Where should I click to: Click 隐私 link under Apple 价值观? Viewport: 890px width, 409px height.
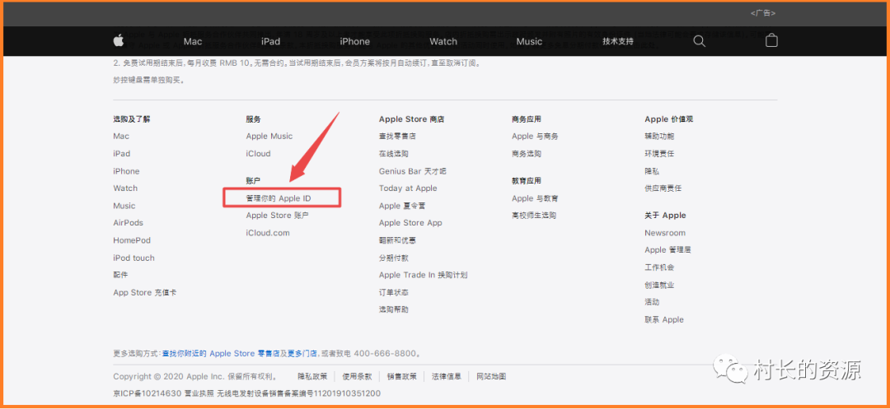point(652,171)
